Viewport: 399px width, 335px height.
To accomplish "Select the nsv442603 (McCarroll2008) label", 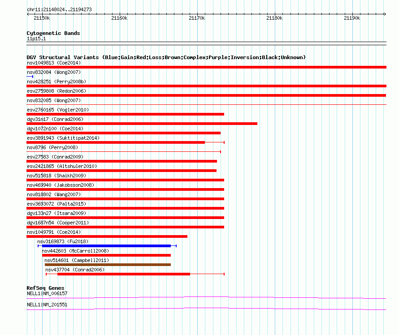I will click(75, 251).
